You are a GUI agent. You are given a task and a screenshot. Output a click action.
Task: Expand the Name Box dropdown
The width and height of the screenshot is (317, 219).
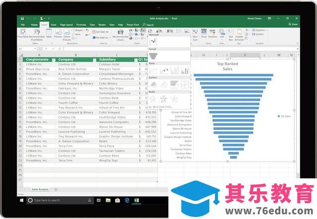[35, 49]
